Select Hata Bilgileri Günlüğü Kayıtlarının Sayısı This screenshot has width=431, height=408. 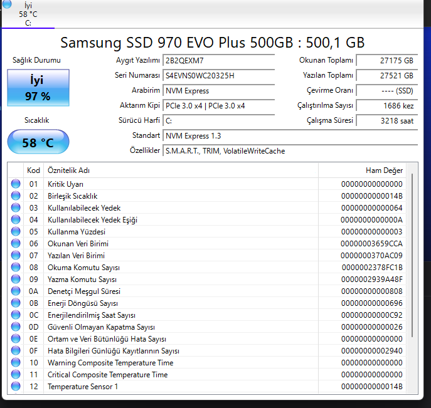114,351
